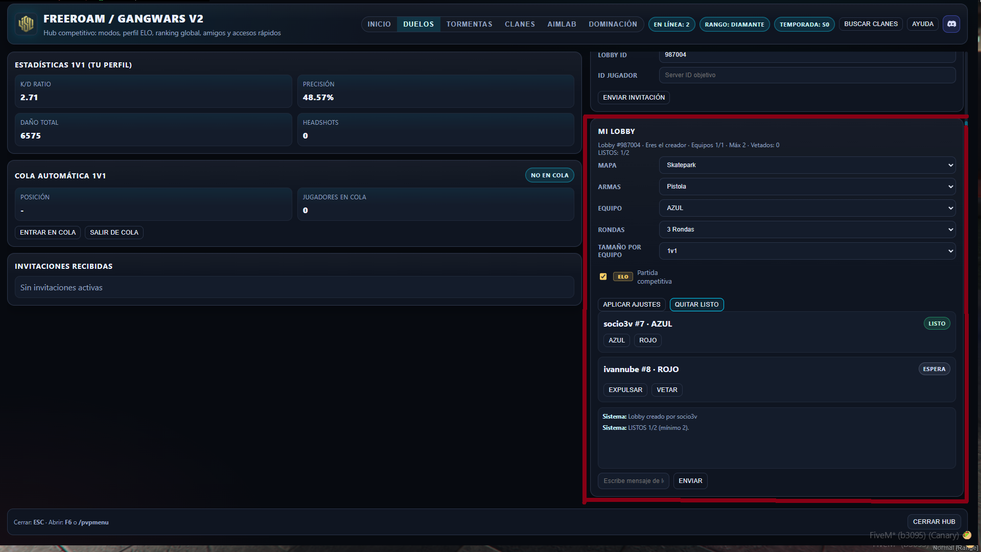This screenshot has height=552, width=981.
Task: Click the HEADSHOTS stat card
Action: click(x=435, y=129)
